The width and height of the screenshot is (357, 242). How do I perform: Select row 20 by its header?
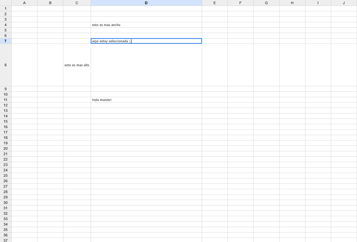click(5, 148)
